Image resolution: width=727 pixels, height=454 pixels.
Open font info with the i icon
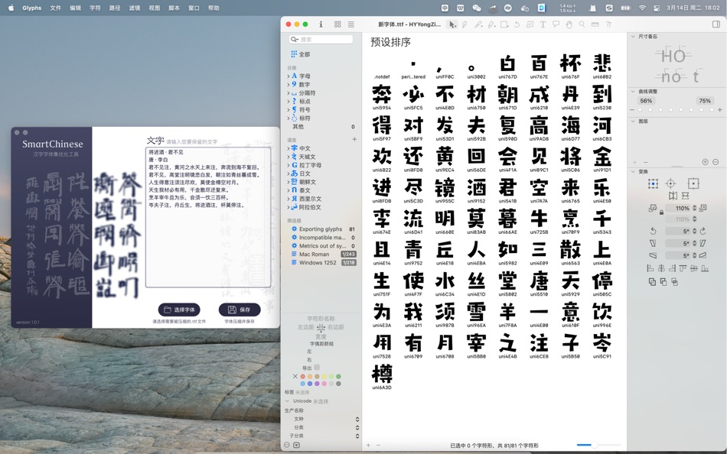tap(321, 24)
